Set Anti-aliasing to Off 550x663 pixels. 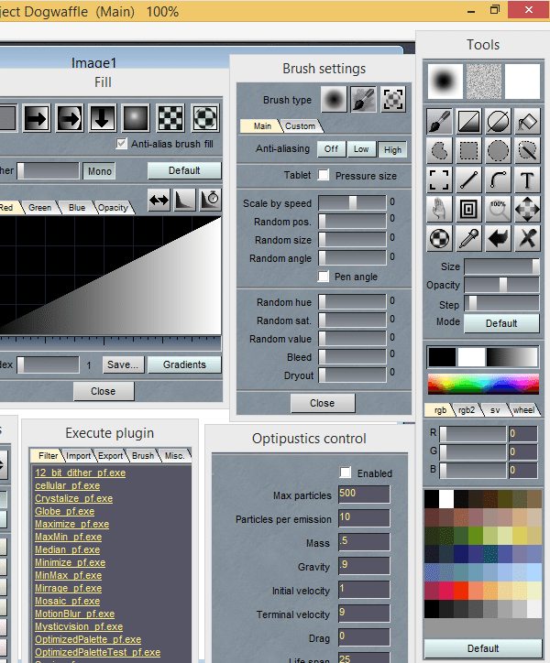tap(331, 149)
